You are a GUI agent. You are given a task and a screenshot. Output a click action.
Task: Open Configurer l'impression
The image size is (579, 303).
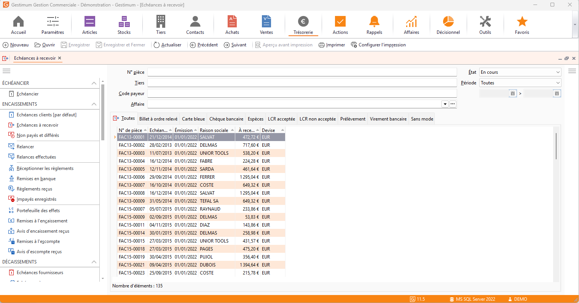[x=378, y=45]
